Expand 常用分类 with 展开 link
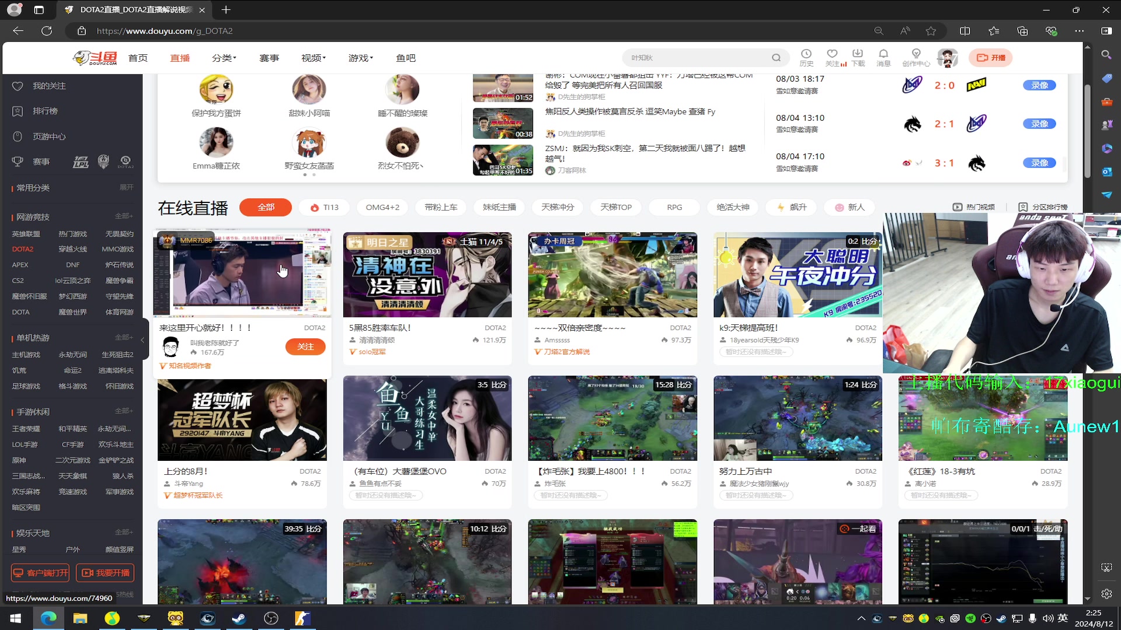 [x=126, y=187]
